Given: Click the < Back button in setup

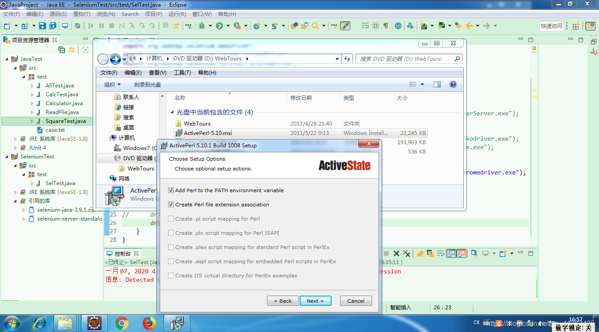Looking at the screenshot, I should (x=283, y=301).
